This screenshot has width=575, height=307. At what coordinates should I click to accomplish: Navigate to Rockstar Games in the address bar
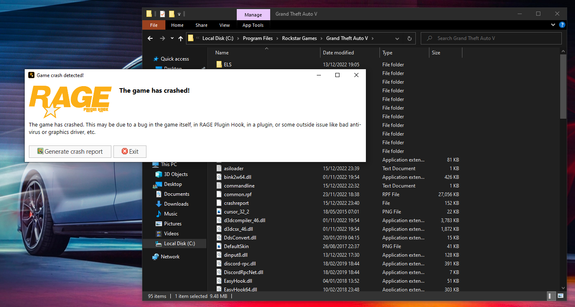299,38
